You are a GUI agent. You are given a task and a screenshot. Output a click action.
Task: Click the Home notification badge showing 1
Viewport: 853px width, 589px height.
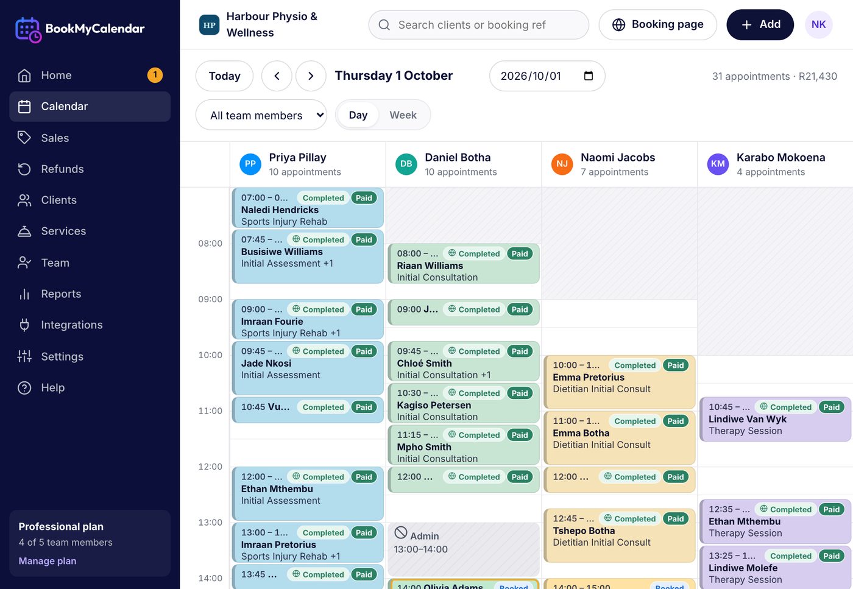[x=155, y=75]
